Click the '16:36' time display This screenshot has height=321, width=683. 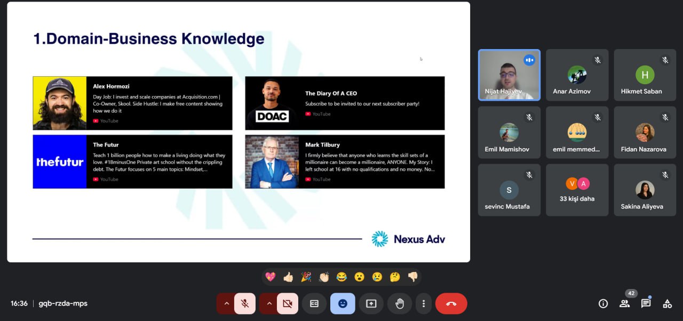pos(19,303)
